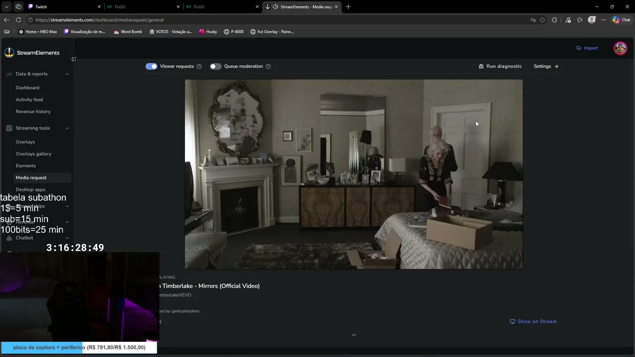Expand the Sponsorships section chevron

[x=67, y=206]
